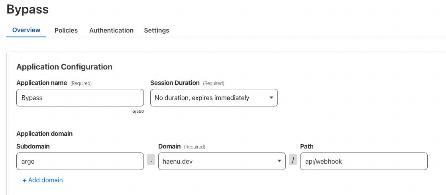This screenshot has width=446, height=195.
Task: Open the Domain dropdown showing haenu.dev
Action: coord(222,161)
